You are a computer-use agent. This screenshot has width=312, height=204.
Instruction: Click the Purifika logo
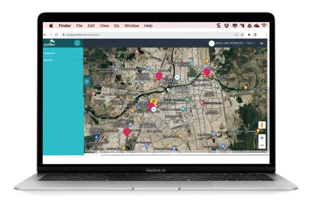coord(49,43)
